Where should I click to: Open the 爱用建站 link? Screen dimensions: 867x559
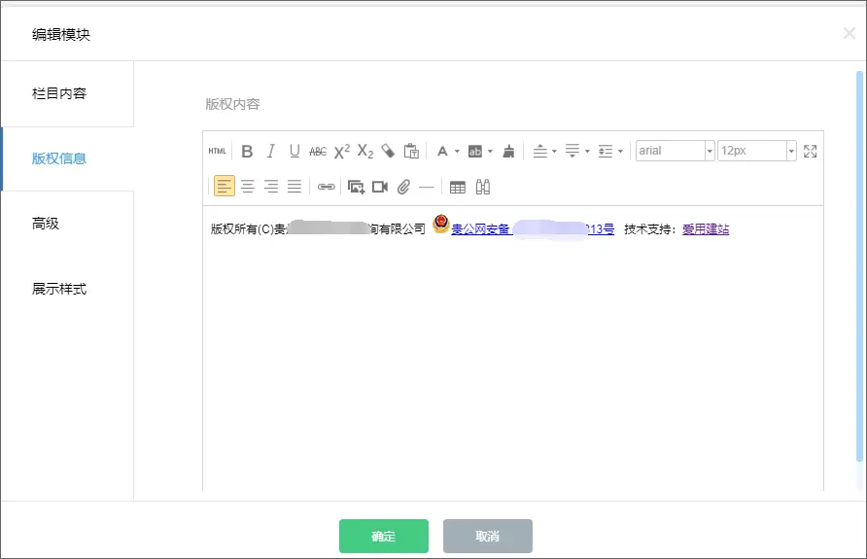click(706, 229)
